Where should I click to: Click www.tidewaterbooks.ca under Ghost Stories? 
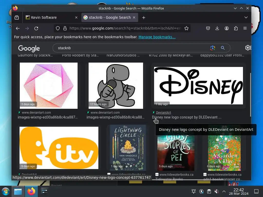pyautogui.click(x=176, y=174)
